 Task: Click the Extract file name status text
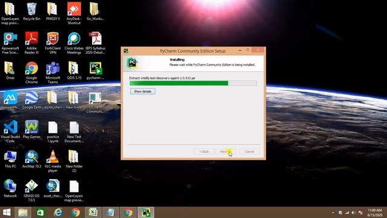pos(162,78)
